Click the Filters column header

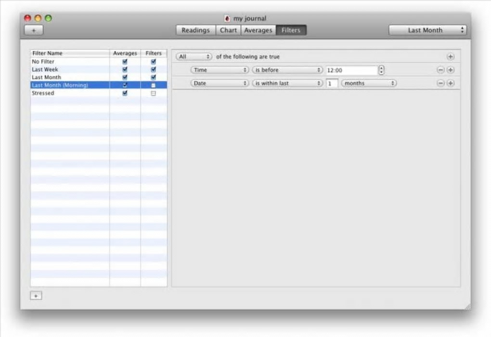pyautogui.click(x=154, y=53)
